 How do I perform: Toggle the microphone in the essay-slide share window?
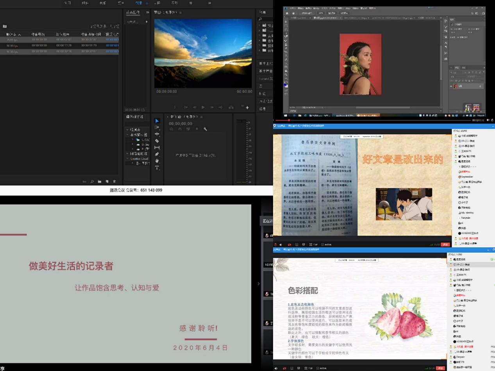tap(275, 245)
